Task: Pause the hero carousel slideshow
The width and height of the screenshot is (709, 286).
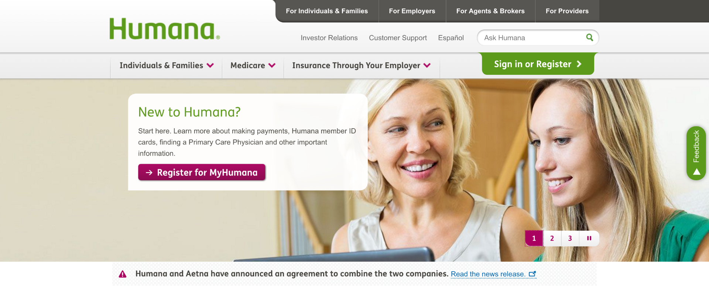Action: point(589,238)
